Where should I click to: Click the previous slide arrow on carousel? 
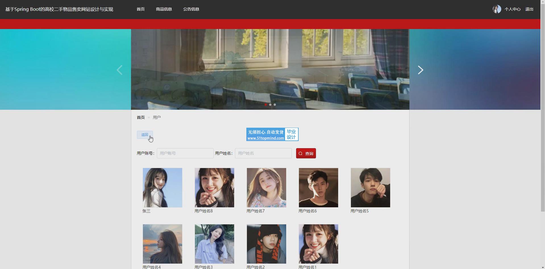click(x=120, y=70)
